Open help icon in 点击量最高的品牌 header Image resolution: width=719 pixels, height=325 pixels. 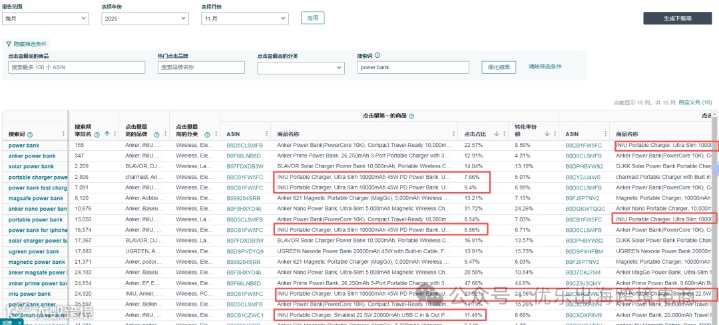click(156, 134)
